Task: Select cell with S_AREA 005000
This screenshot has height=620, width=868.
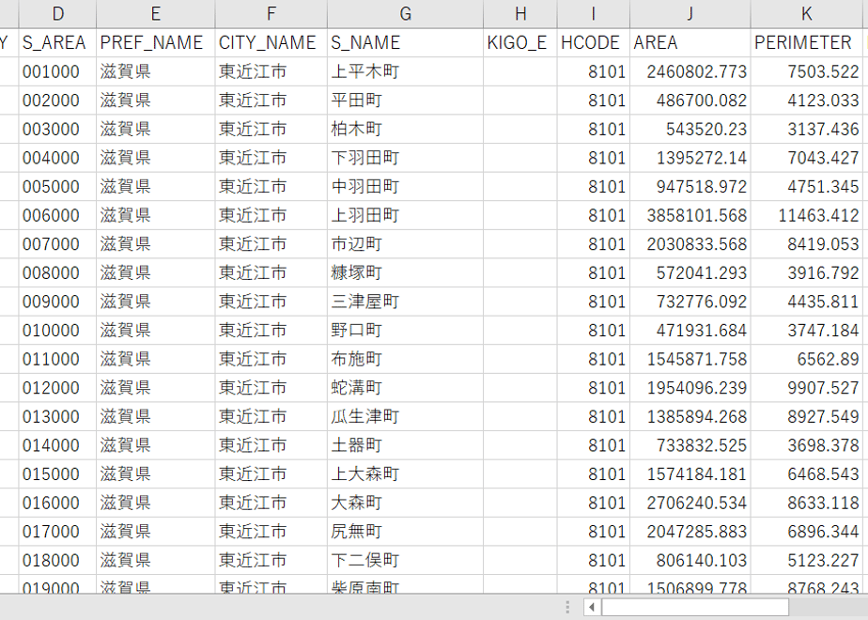Action: (57, 187)
